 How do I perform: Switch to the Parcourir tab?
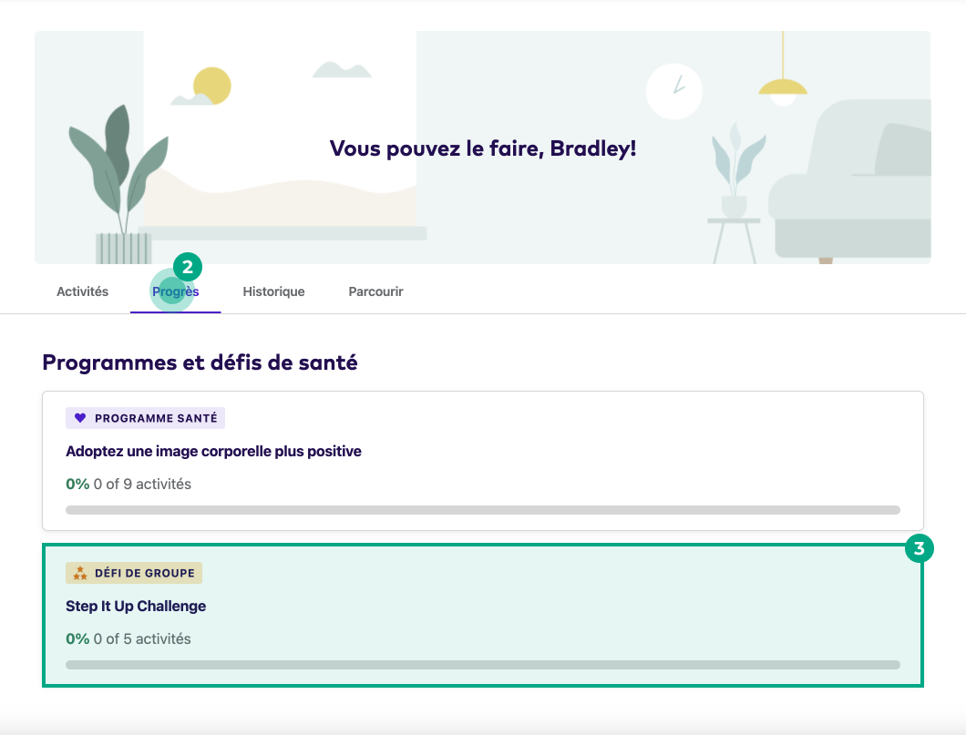coord(375,291)
